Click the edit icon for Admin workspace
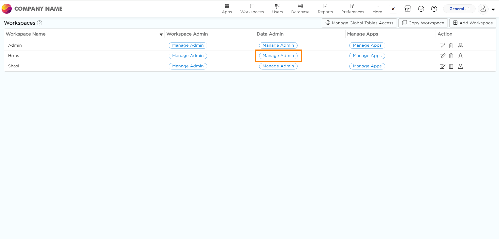The width and height of the screenshot is (499, 239). (442, 46)
